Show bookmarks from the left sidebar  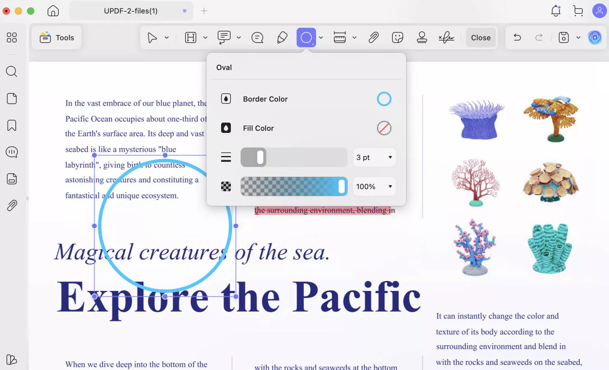(11, 126)
